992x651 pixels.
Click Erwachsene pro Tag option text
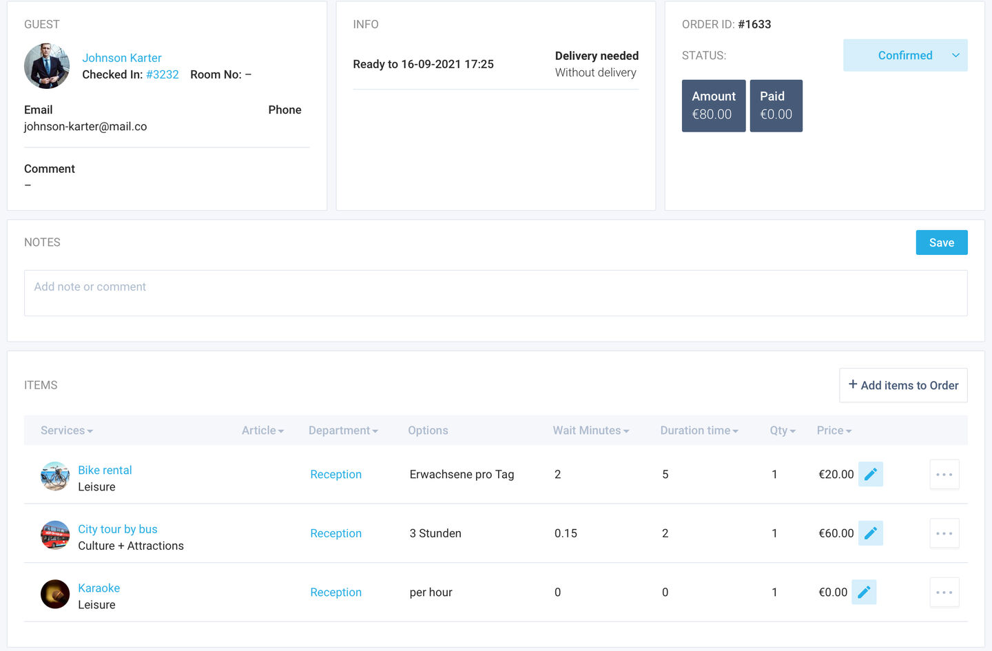pos(462,474)
